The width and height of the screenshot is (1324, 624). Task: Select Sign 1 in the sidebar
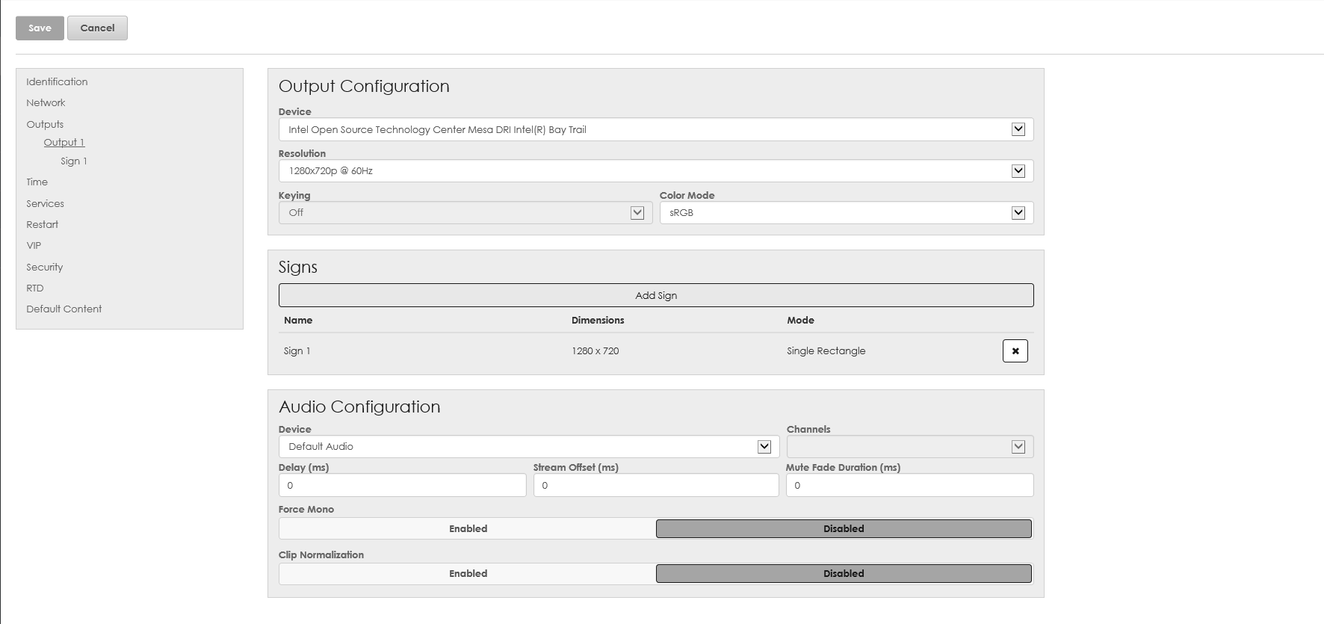tap(73, 161)
